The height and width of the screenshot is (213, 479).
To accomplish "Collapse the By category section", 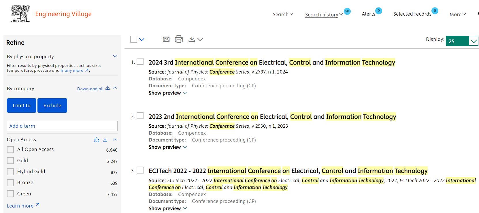I will [115, 88].
